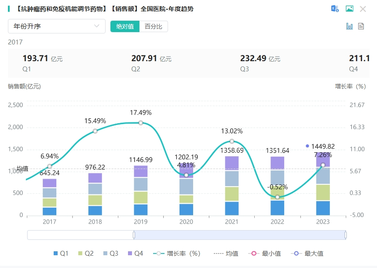Image resolution: width=377 pixels, height=268 pixels.
Task: Toggle Q1 series in legend
Action: [61, 253]
